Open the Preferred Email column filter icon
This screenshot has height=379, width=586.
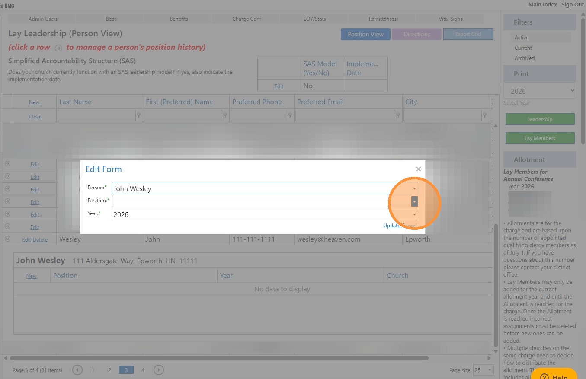click(398, 116)
